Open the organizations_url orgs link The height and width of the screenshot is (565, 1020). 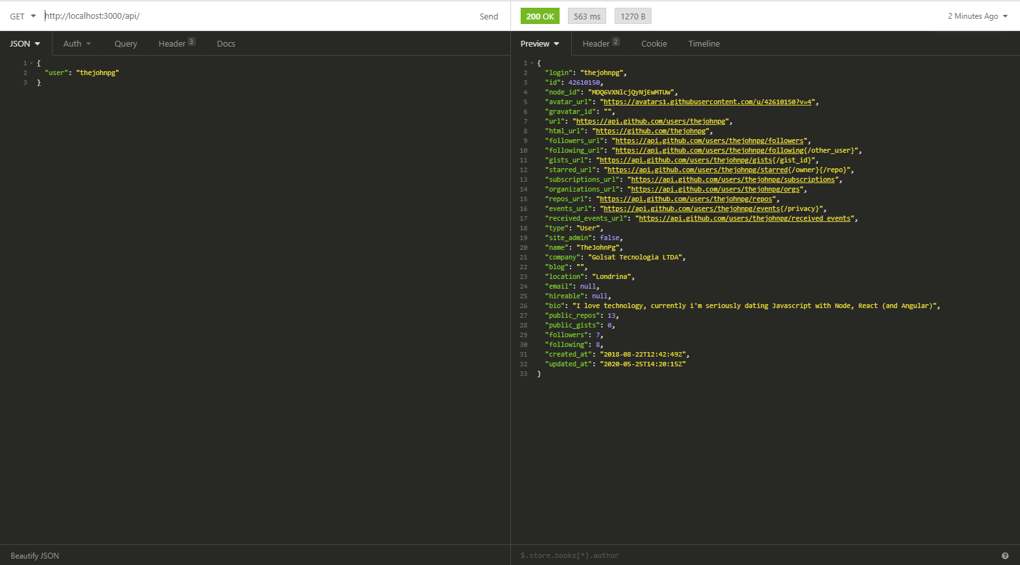[716, 190]
